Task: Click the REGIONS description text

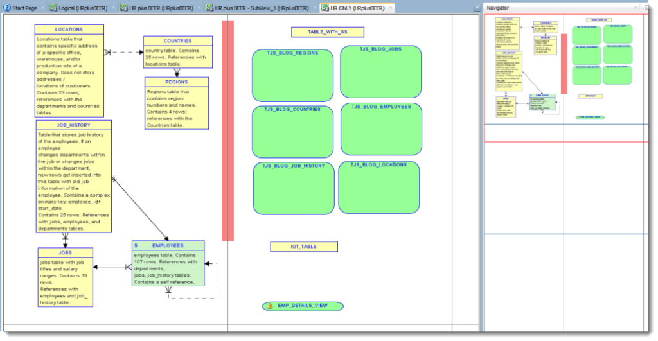Action: coord(170,109)
